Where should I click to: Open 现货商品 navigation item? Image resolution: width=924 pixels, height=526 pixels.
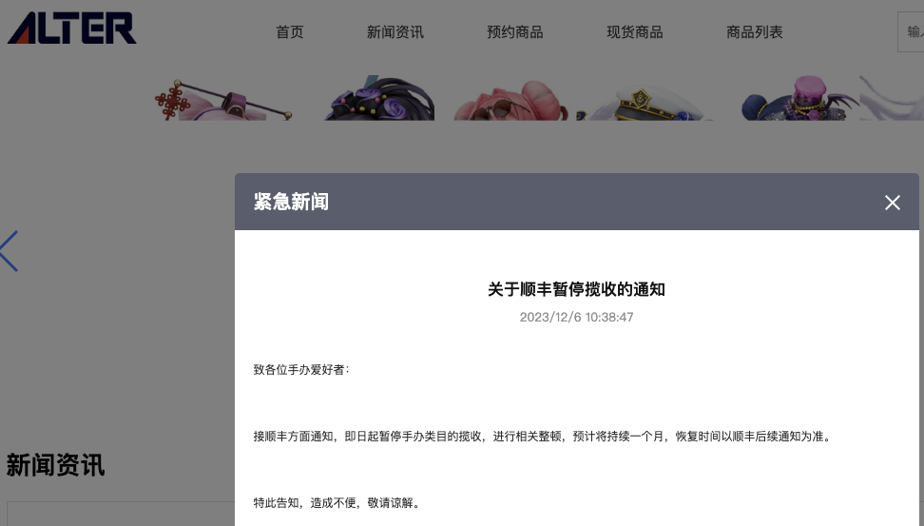tap(635, 31)
